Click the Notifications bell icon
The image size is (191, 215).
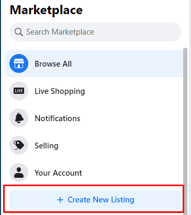19,118
